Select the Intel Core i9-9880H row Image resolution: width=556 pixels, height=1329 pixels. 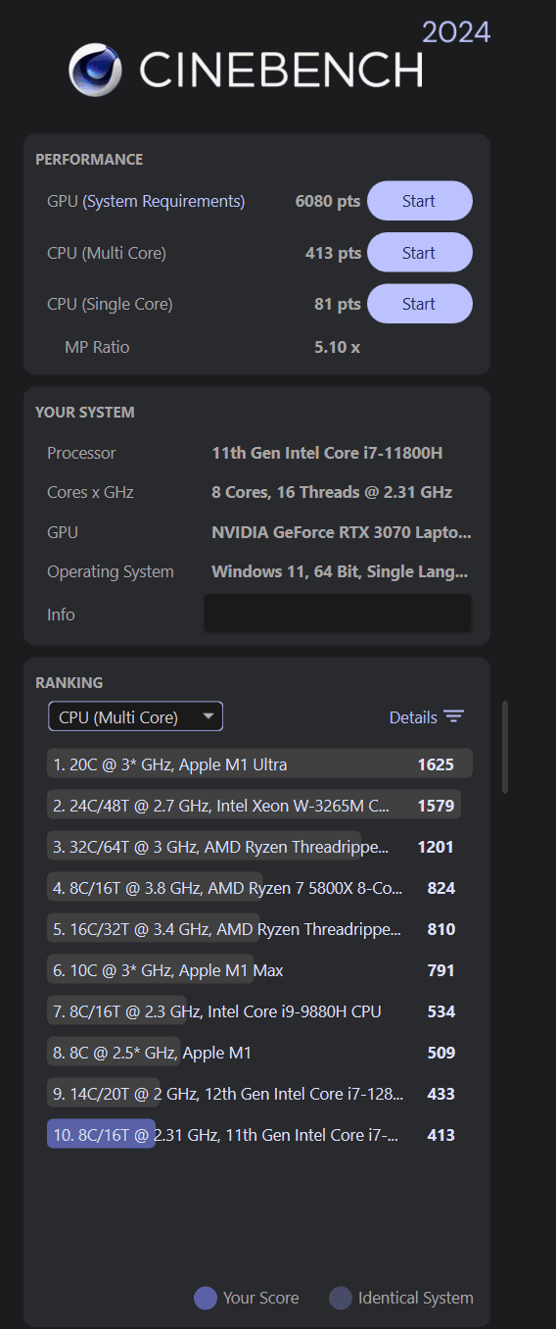[x=259, y=1010]
